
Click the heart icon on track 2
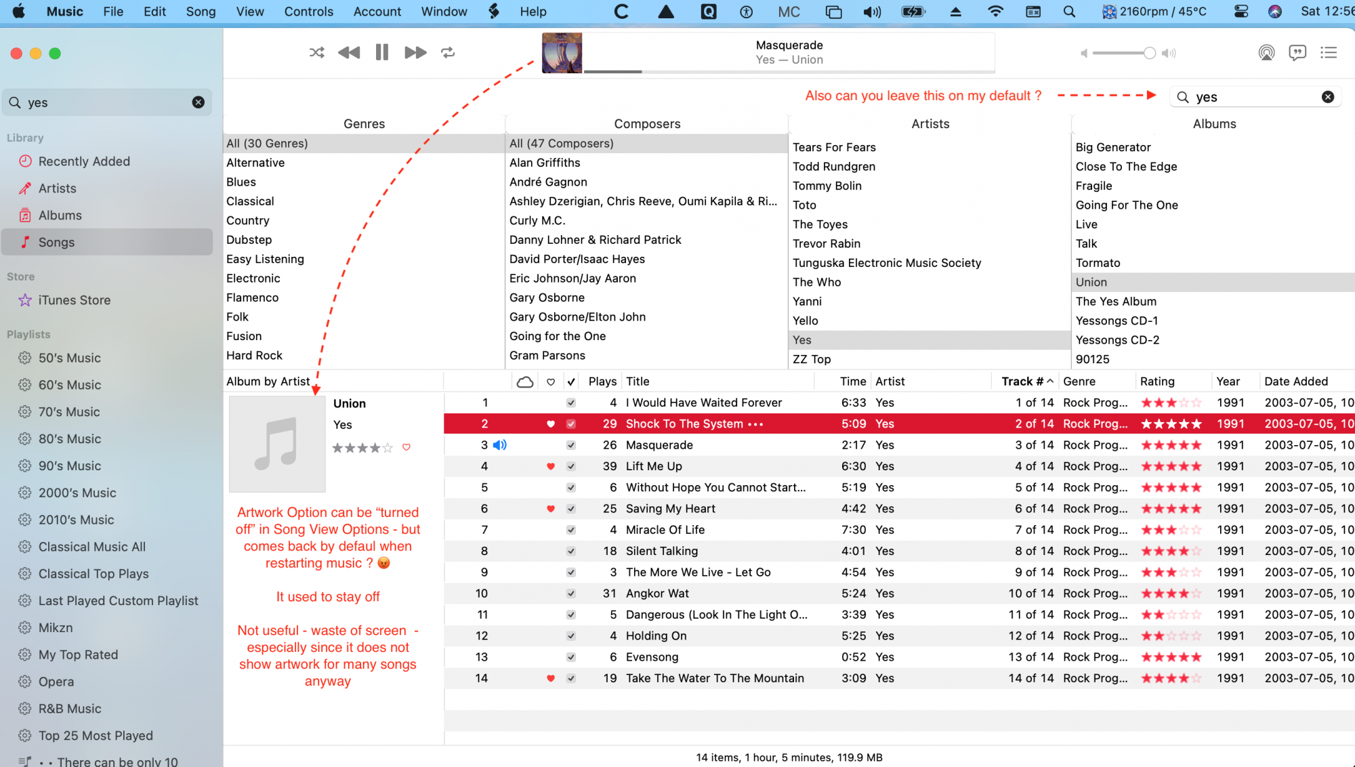550,423
